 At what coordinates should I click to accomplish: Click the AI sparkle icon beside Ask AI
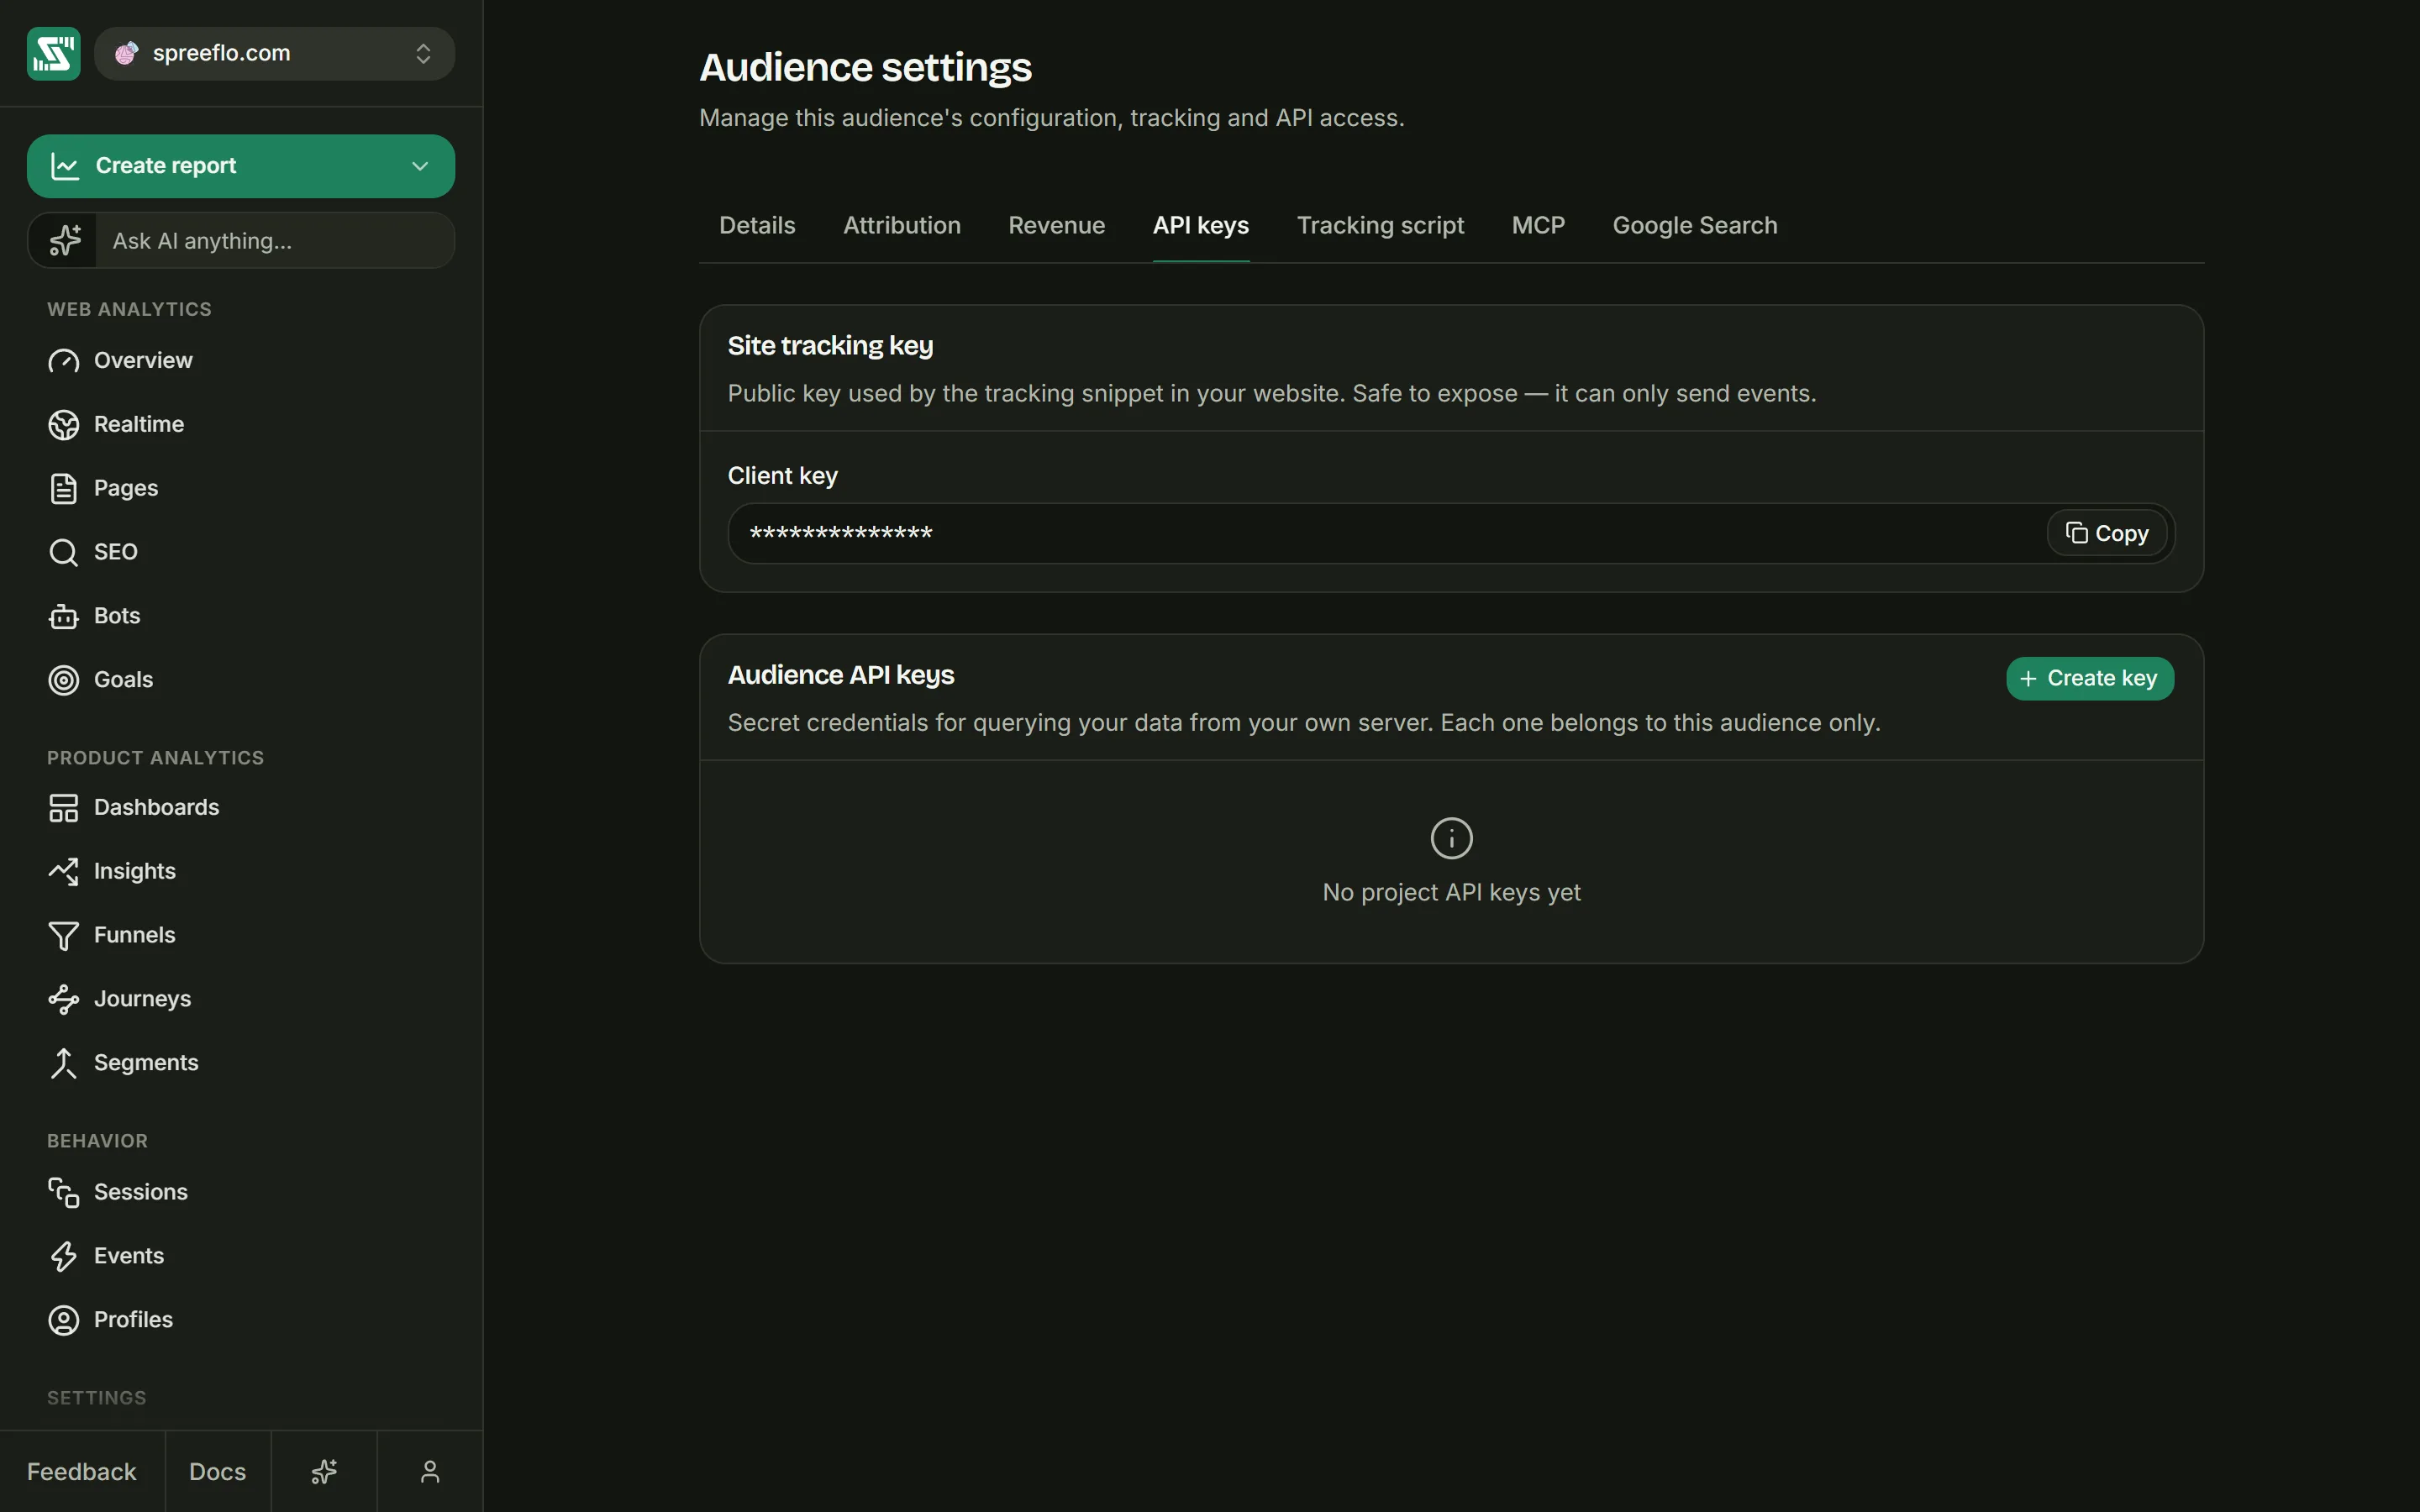(x=64, y=240)
